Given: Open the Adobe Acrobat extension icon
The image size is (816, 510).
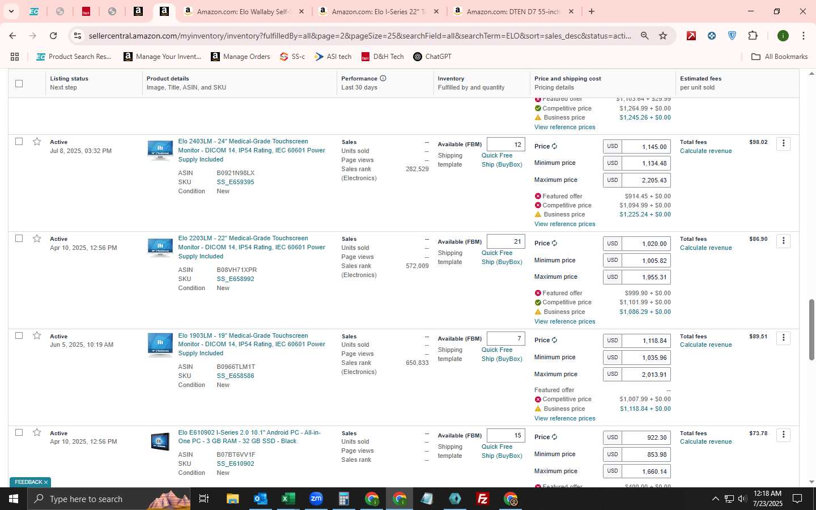Looking at the screenshot, I should [691, 36].
